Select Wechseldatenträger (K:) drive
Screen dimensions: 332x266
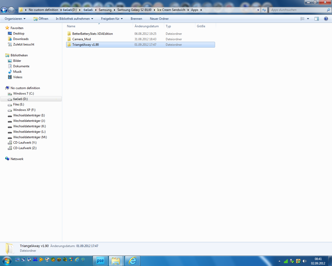click(x=30, y=126)
